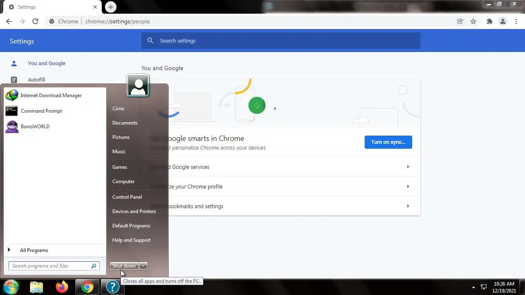This screenshot has height=295, width=525.
Task: Click the share page icon
Action: tap(460, 21)
